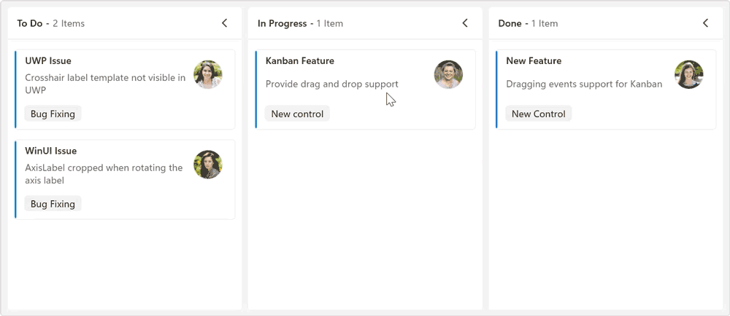Viewport: 730px width, 316px height.
Task: Click the In Progress column header title
Action: (x=282, y=23)
